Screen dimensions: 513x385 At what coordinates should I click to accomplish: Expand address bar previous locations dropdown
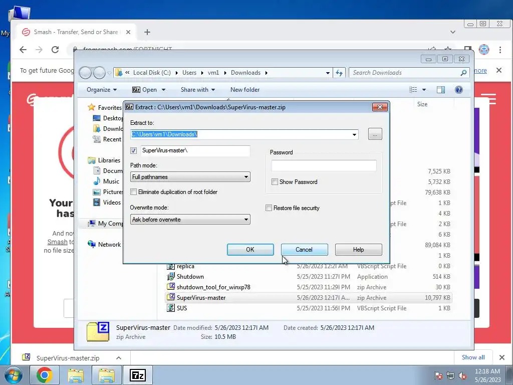(328, 73)
